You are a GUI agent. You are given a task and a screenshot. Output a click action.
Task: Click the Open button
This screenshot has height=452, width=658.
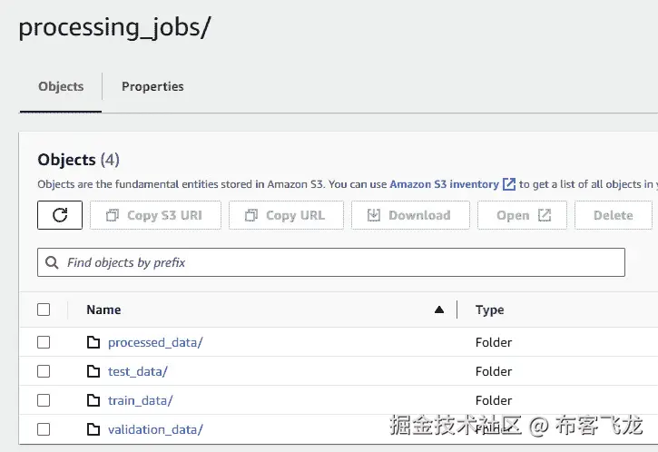(x=522, y=215)
